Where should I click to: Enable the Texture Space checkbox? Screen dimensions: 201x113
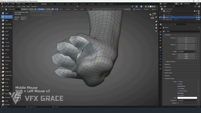click(x=178, y=91)
